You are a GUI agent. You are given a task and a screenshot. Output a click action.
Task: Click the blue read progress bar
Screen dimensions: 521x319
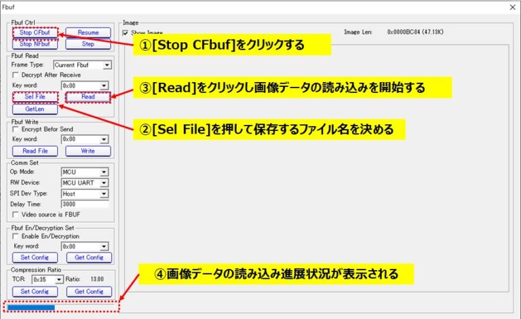tap(30, 307)
